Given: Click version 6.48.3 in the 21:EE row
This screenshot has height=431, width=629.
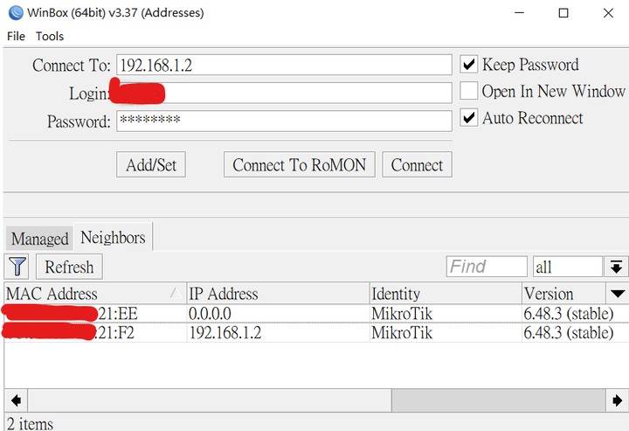Looking at the screenshot, I should [x=569, y=314].
